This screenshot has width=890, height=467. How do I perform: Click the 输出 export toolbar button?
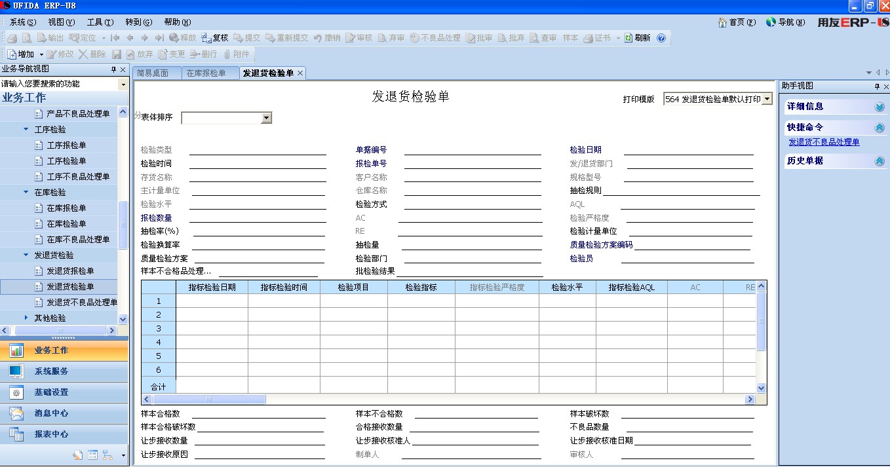click(x=50, y=38)
